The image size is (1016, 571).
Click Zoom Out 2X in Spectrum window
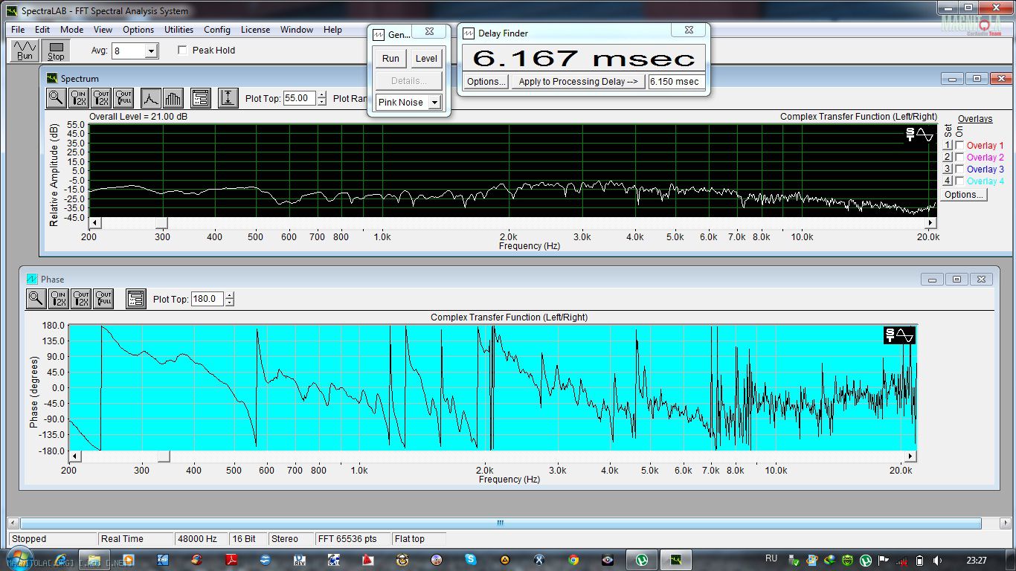pyautogui.click(x=101, y=97)
